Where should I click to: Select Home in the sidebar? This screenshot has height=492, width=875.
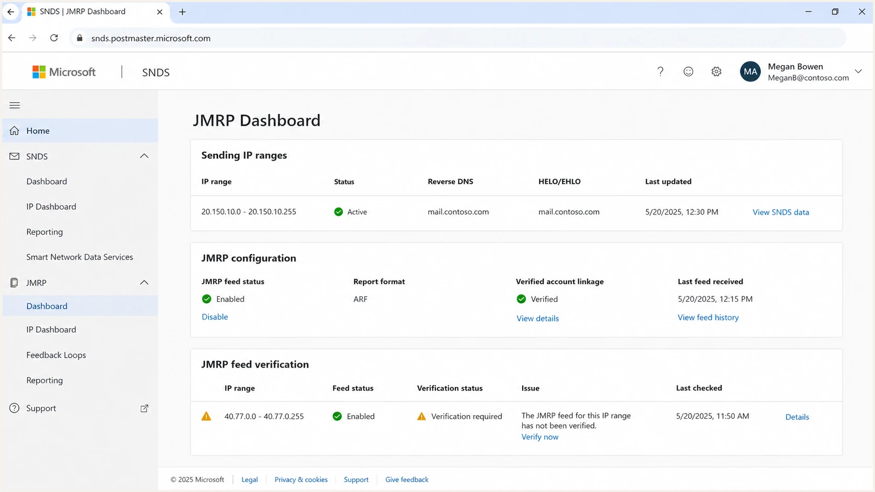pyautogui.click(x=80, y=131)
